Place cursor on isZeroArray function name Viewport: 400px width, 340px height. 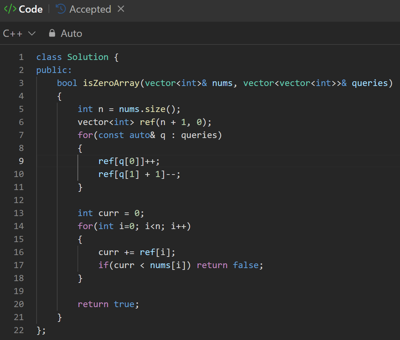pyautogui.click(x=111, y=83)
